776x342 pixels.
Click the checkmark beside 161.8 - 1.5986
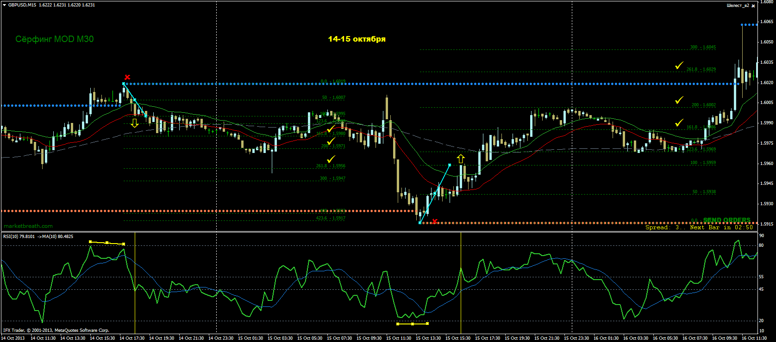point(679,123)
